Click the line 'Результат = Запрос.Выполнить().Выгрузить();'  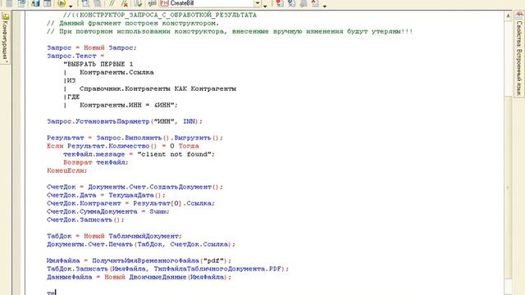click(x=135, y=138)
